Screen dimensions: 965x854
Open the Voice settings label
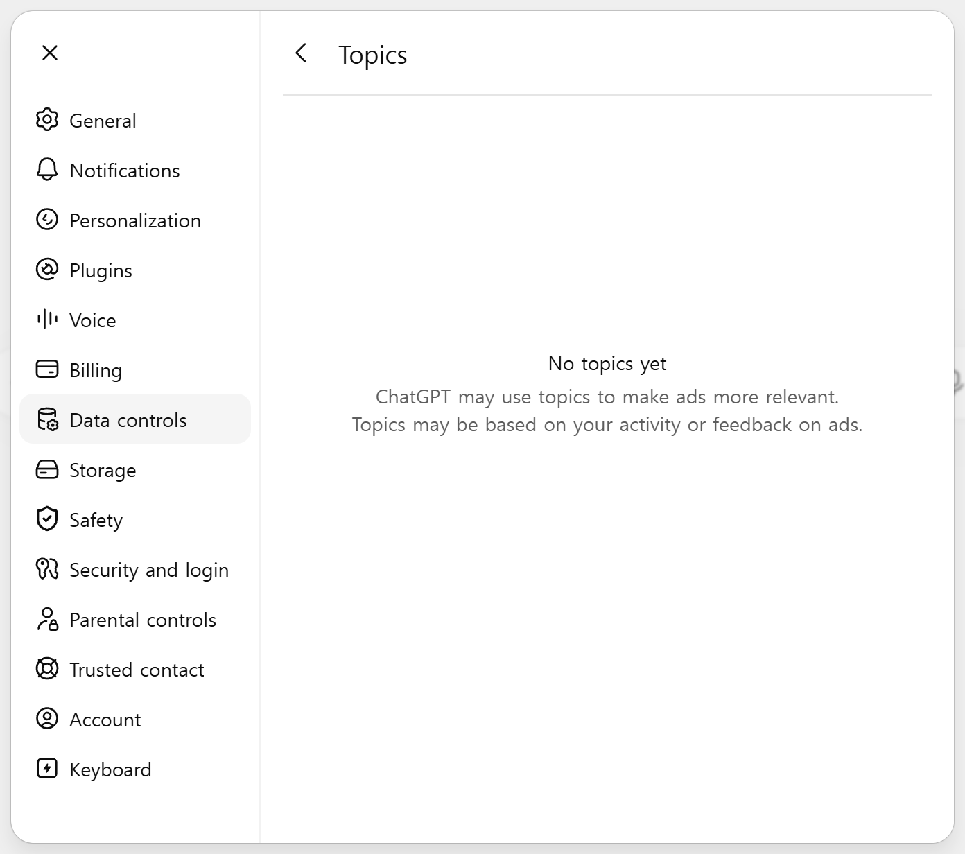(93, 320)
